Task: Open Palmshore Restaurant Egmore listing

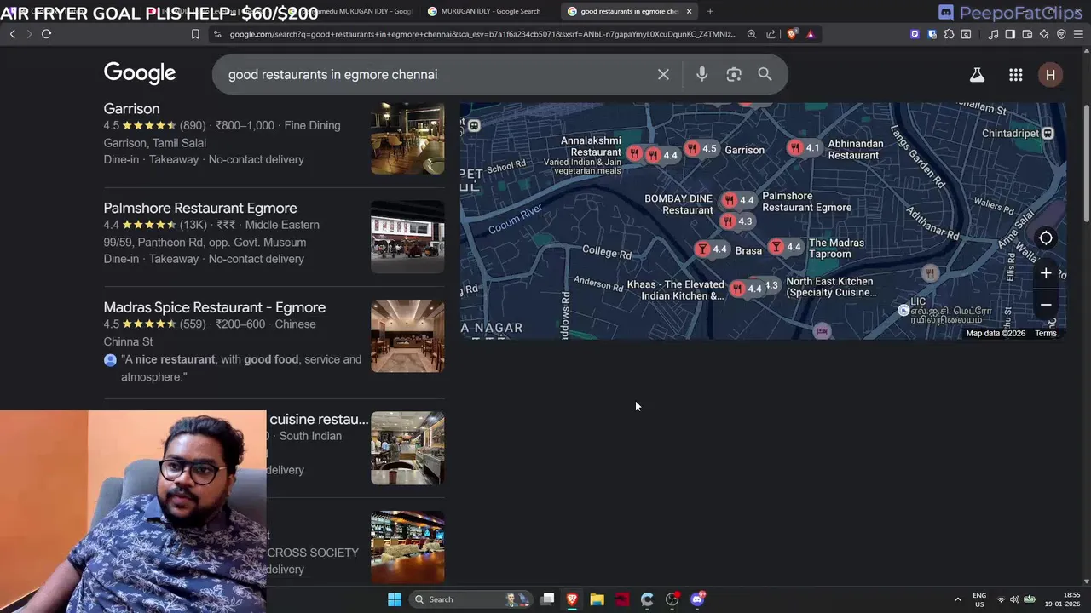Action: [200, 209]
